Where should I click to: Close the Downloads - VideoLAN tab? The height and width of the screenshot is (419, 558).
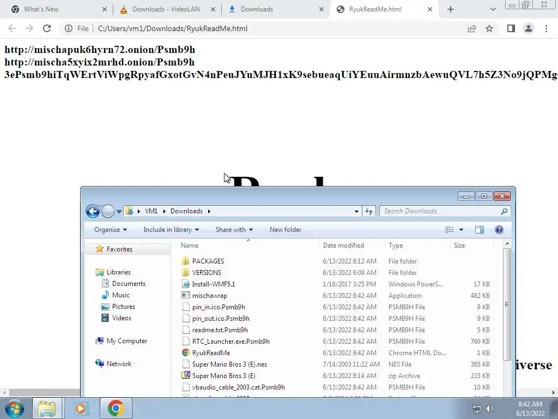pos(213,9)
